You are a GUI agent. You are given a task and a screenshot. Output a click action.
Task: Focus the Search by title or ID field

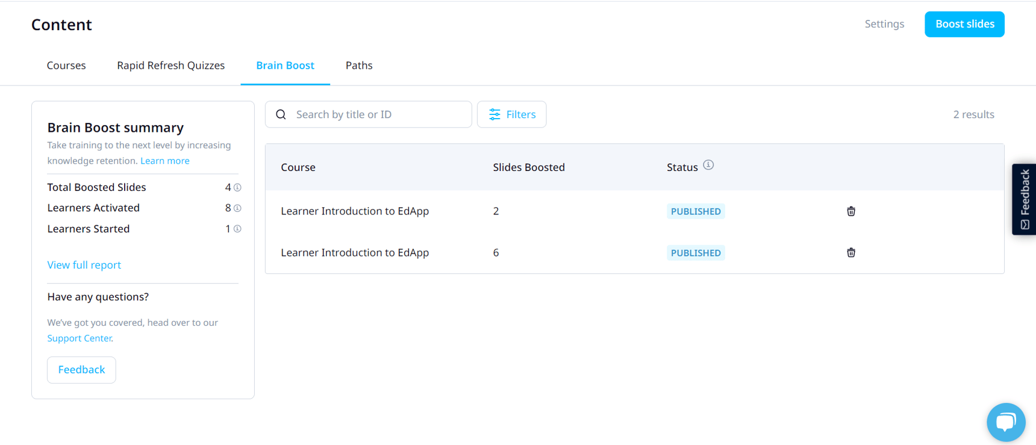(x=379, y=114)
